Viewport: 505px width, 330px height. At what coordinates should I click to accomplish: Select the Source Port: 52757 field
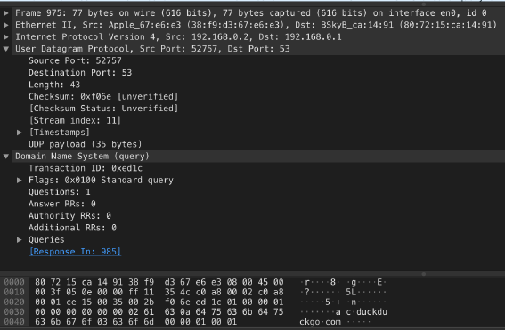coord(75,60)
